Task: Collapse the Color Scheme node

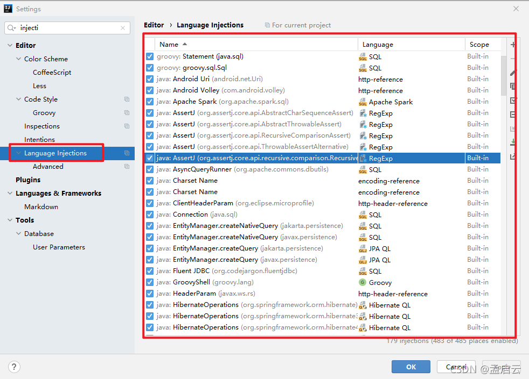Action: click(x=18, y=59)
